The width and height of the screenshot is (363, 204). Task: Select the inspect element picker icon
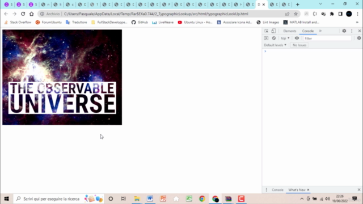click(266, 31)
